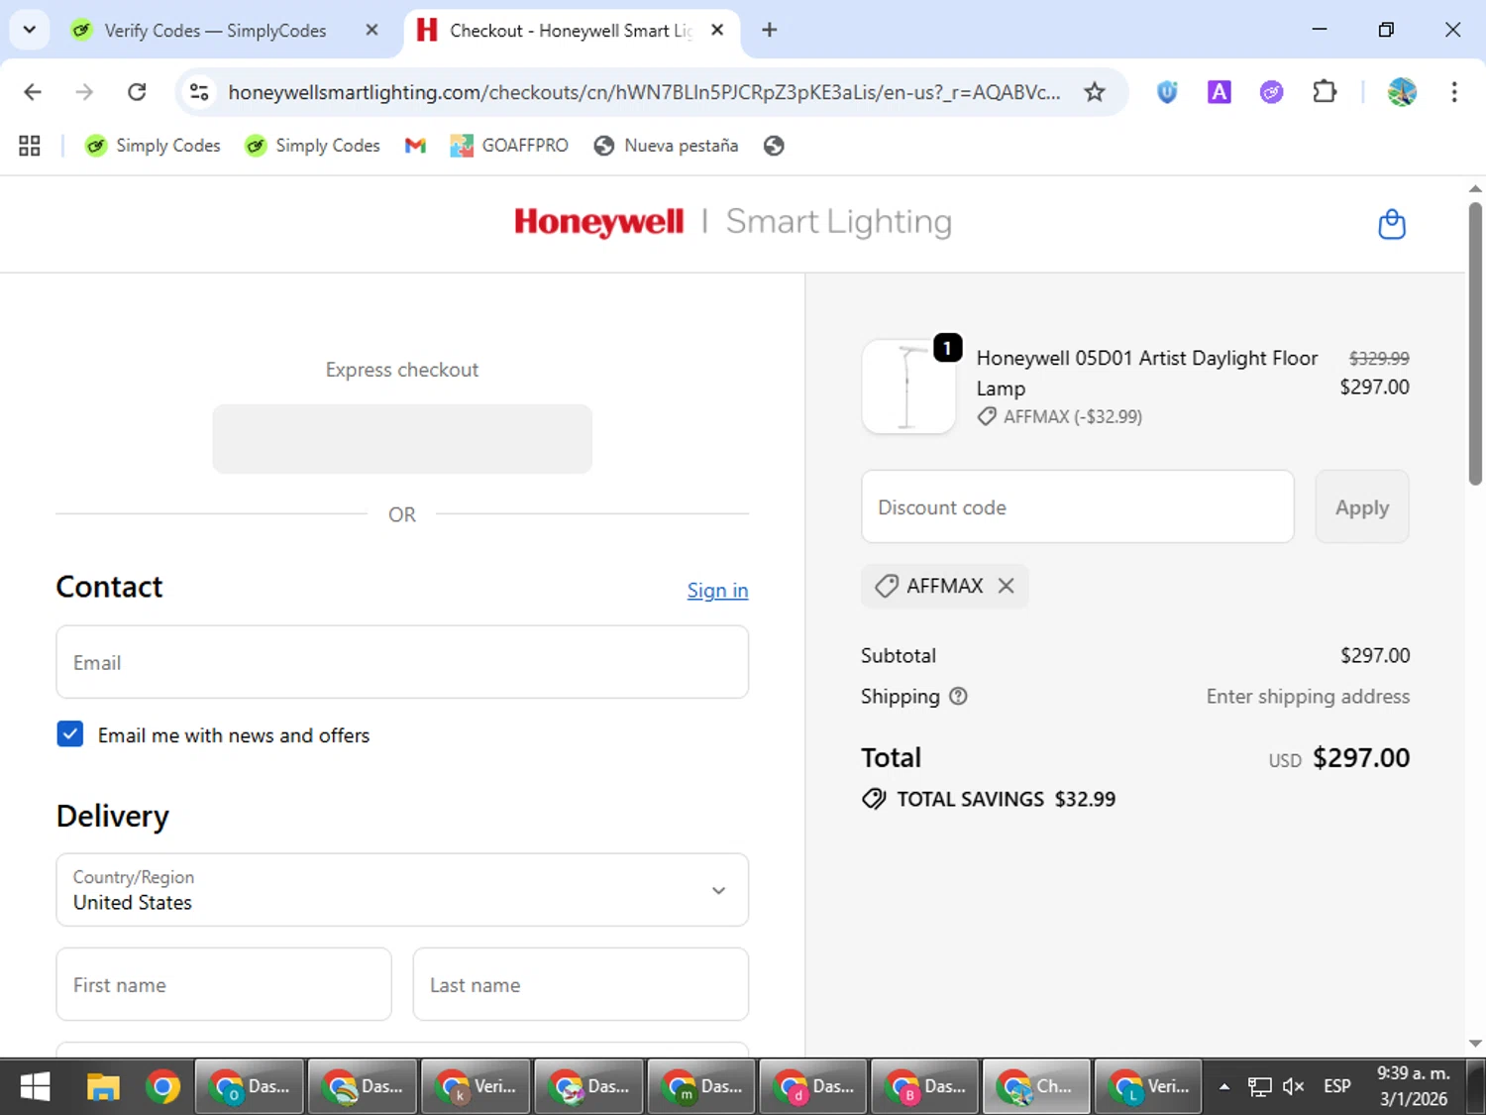Open the clock and date panel
The width and height of the screenshot is (1486, 1115).
pyautogui.click(x=1414, y=1087)
